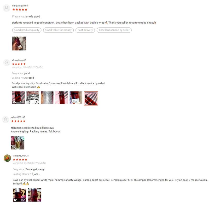Click saber6839_67's profile avatar icon

5,120
